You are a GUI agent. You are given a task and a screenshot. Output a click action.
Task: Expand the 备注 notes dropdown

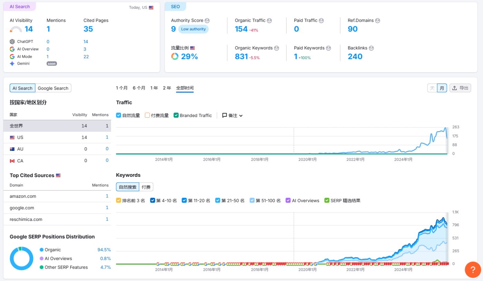pos(233,116)
